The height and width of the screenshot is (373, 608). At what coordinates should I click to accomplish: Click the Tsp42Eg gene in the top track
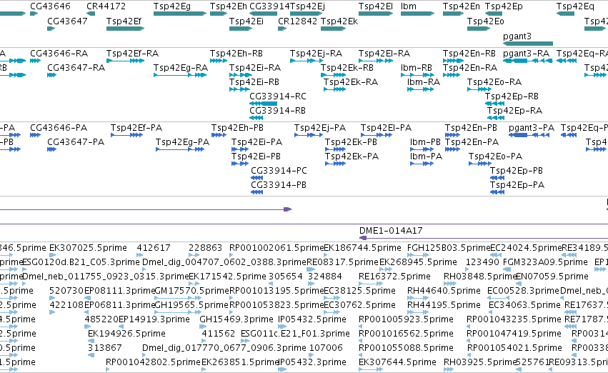tap(180, 14)
